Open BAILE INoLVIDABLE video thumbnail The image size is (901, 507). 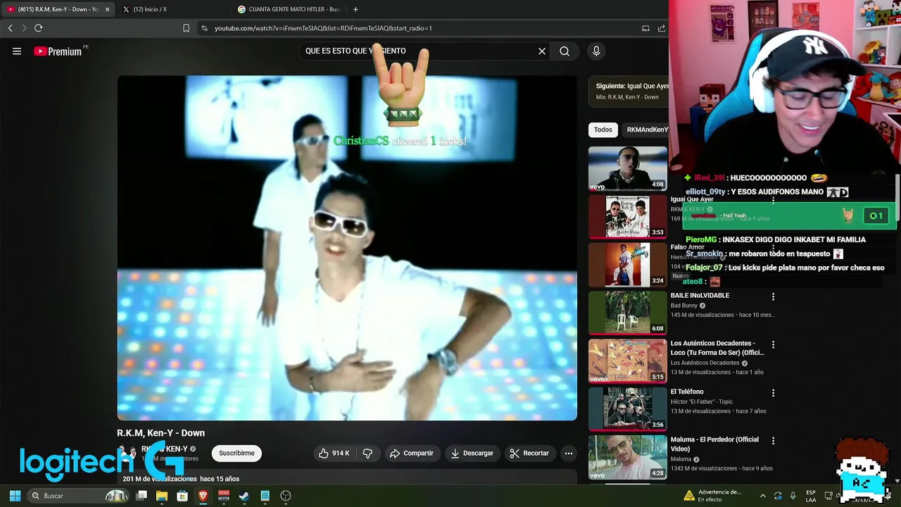628,312
